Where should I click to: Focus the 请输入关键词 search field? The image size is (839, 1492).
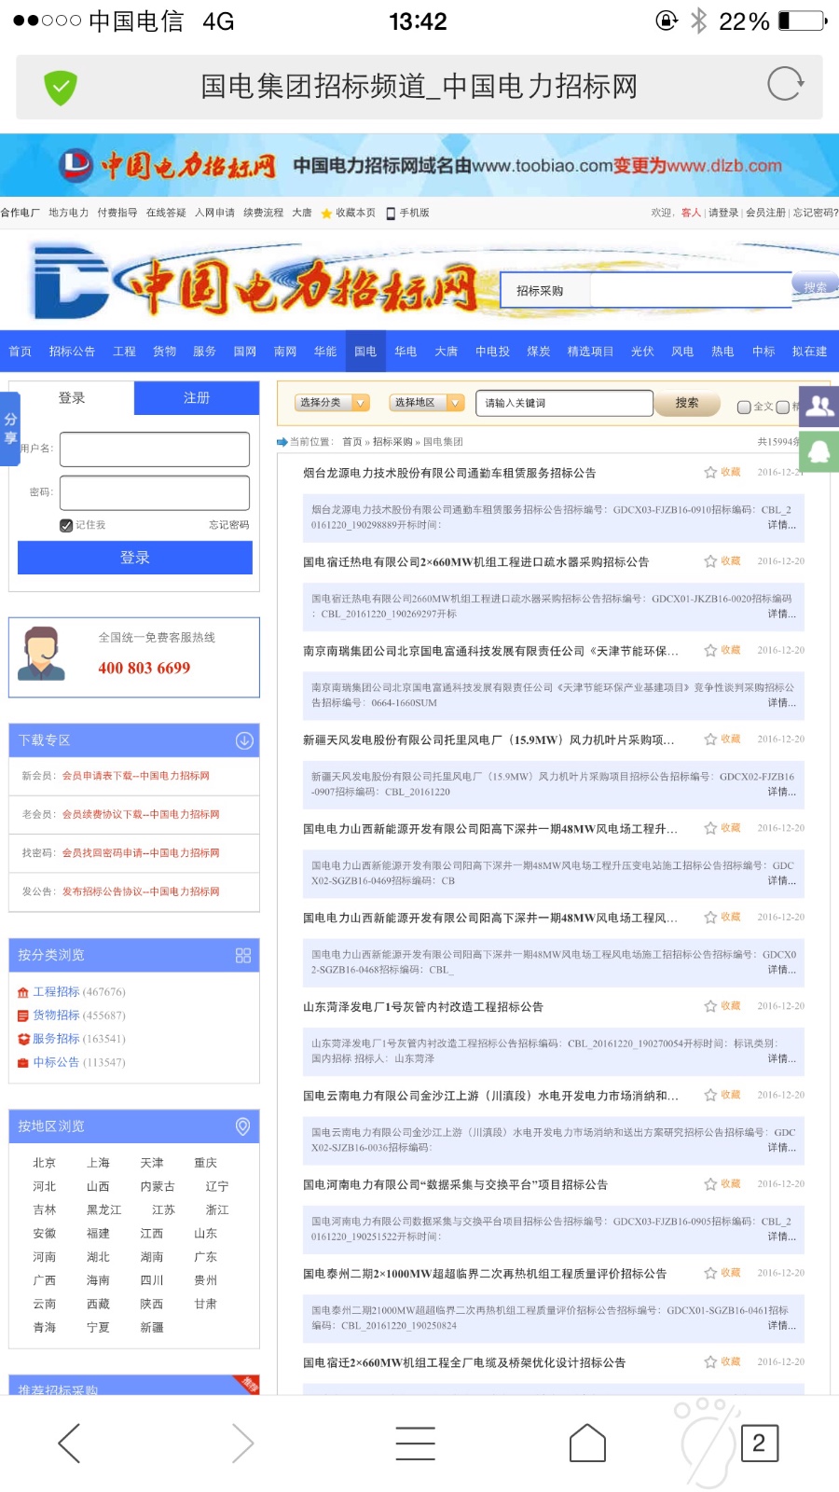click(x=564, y=403)
